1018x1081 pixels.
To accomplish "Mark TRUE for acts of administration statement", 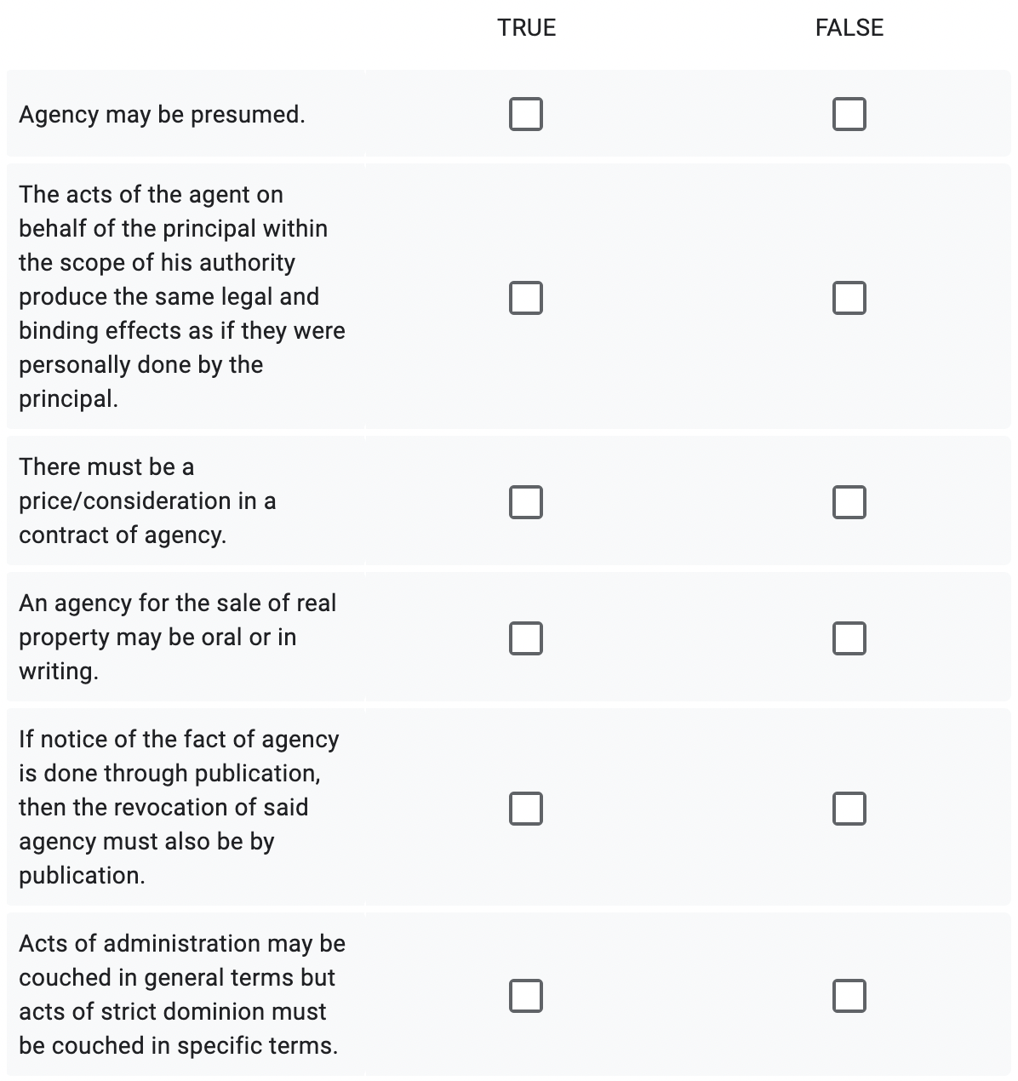I will click(526, 996).
